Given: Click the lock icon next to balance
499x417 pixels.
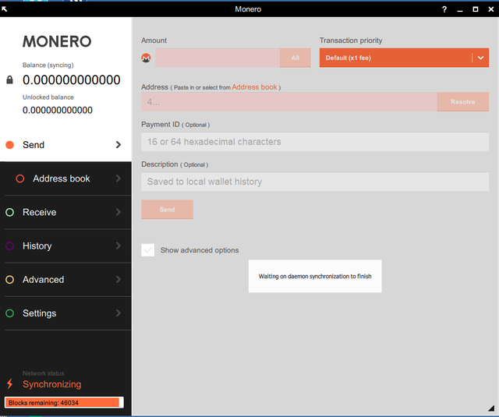Looking at the screenshot, I should point(10,80).
